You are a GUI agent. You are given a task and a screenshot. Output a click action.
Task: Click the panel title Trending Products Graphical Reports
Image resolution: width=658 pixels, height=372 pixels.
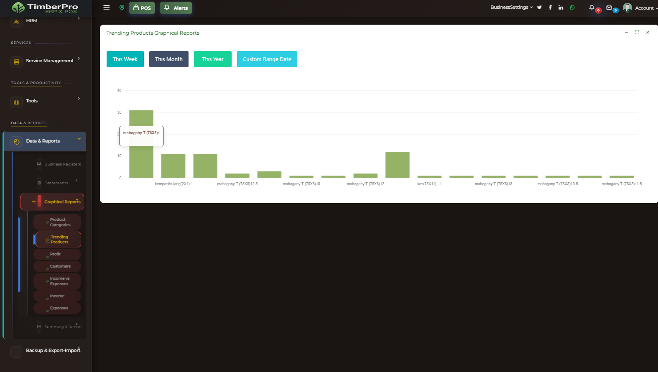[153, 33]
